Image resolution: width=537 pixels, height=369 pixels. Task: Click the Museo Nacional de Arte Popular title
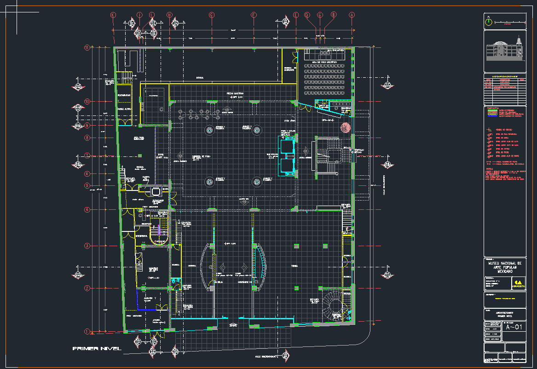(505, 268)
